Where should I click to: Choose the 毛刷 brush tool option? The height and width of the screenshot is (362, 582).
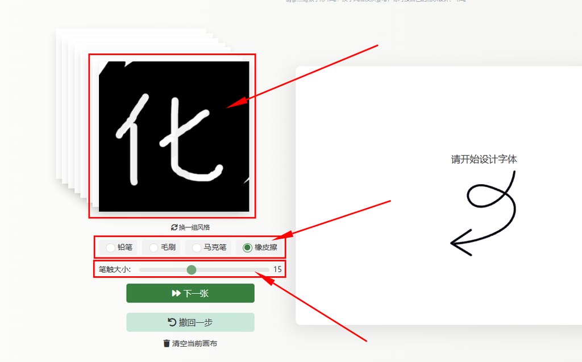pyautogui.click(x=161, y=247)
